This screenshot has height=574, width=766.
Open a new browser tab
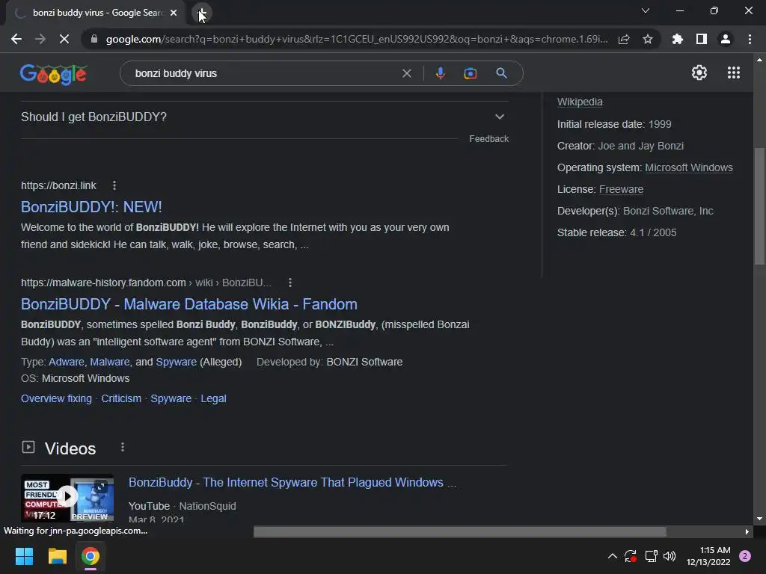202,13
